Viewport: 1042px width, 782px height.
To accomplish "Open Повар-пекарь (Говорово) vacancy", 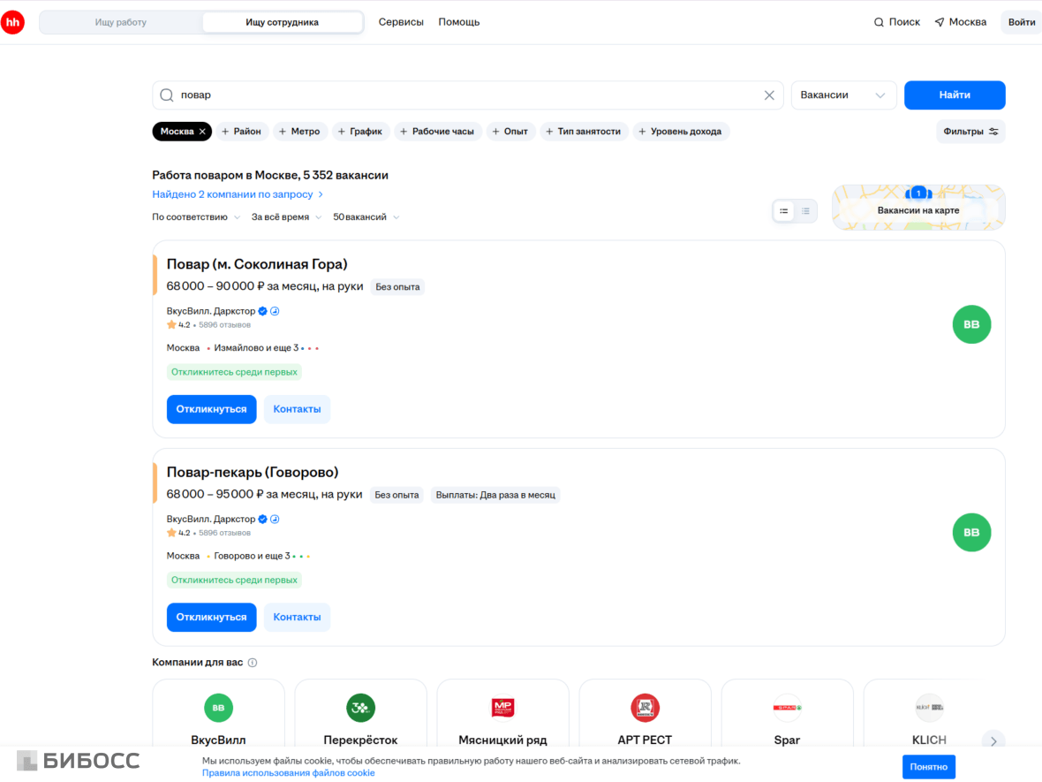I will (253, 472).
